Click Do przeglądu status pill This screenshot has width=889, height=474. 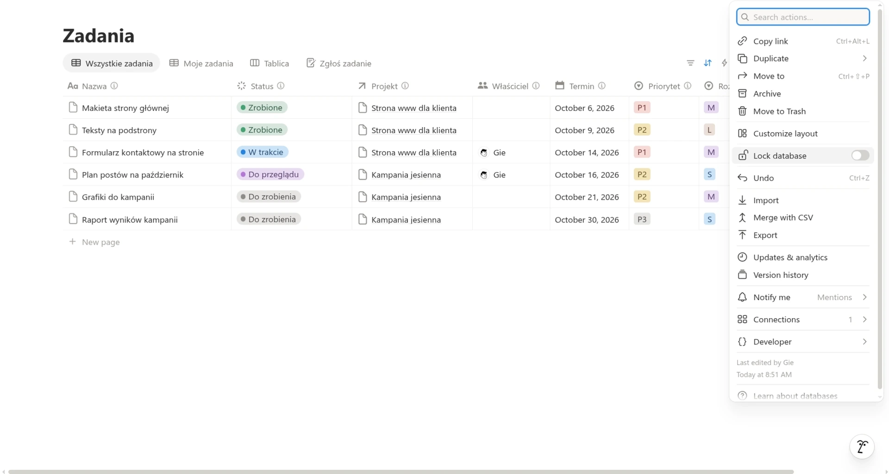click(270, 174)
